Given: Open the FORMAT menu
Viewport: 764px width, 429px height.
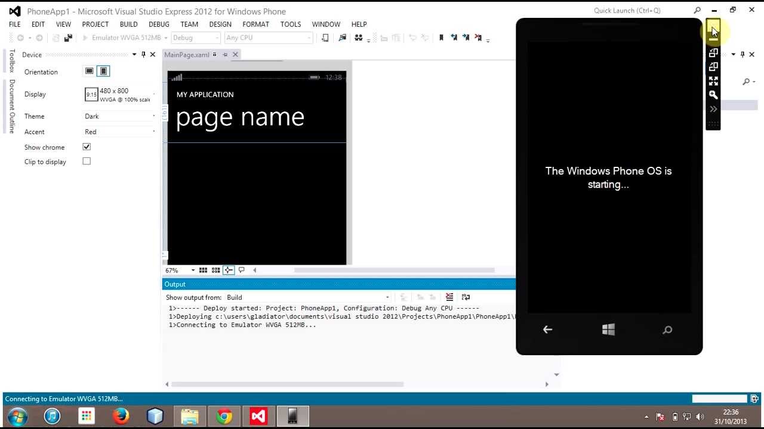Looking at the screenshot, I should (255, 24).
